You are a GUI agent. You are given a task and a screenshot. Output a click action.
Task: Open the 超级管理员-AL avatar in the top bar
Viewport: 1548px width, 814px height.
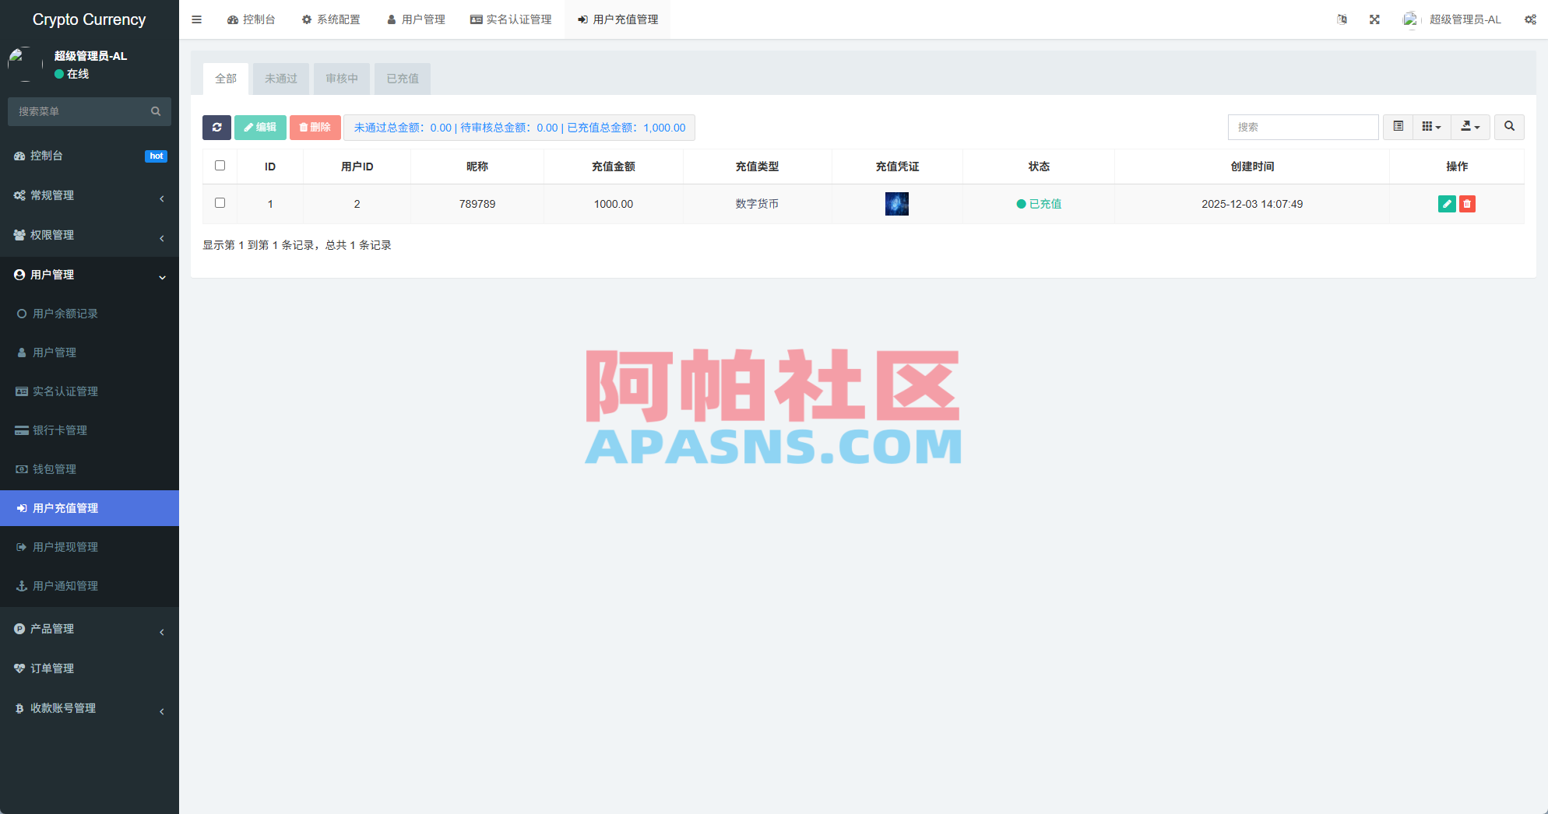1410,19
